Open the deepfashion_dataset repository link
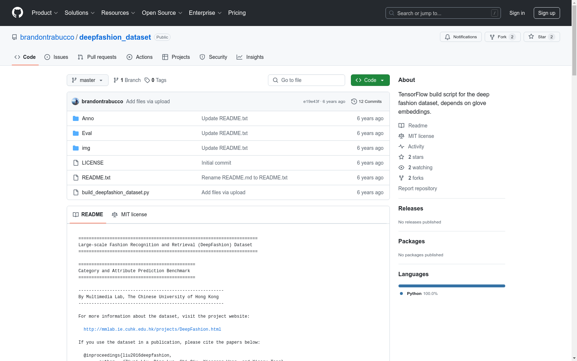Screen dimensions: 577x361 [x=115, y=37]
